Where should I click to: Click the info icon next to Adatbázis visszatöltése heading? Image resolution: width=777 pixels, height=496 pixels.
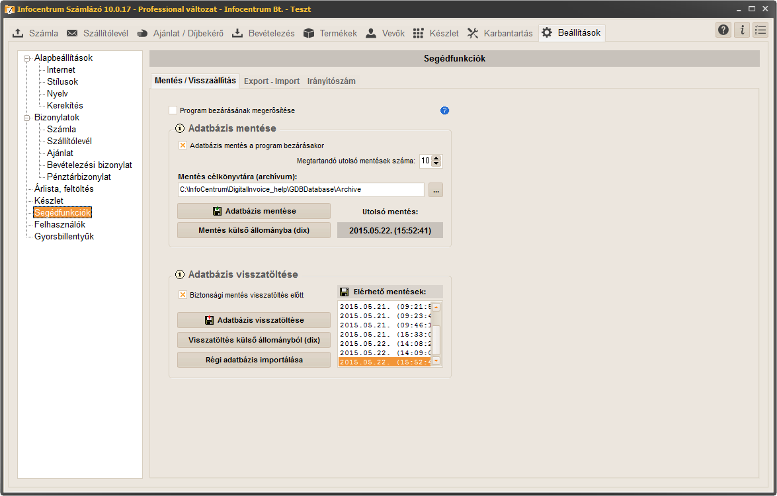180,274
